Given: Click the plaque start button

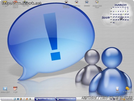Looking at the screenshot, I should coord(6,99).
